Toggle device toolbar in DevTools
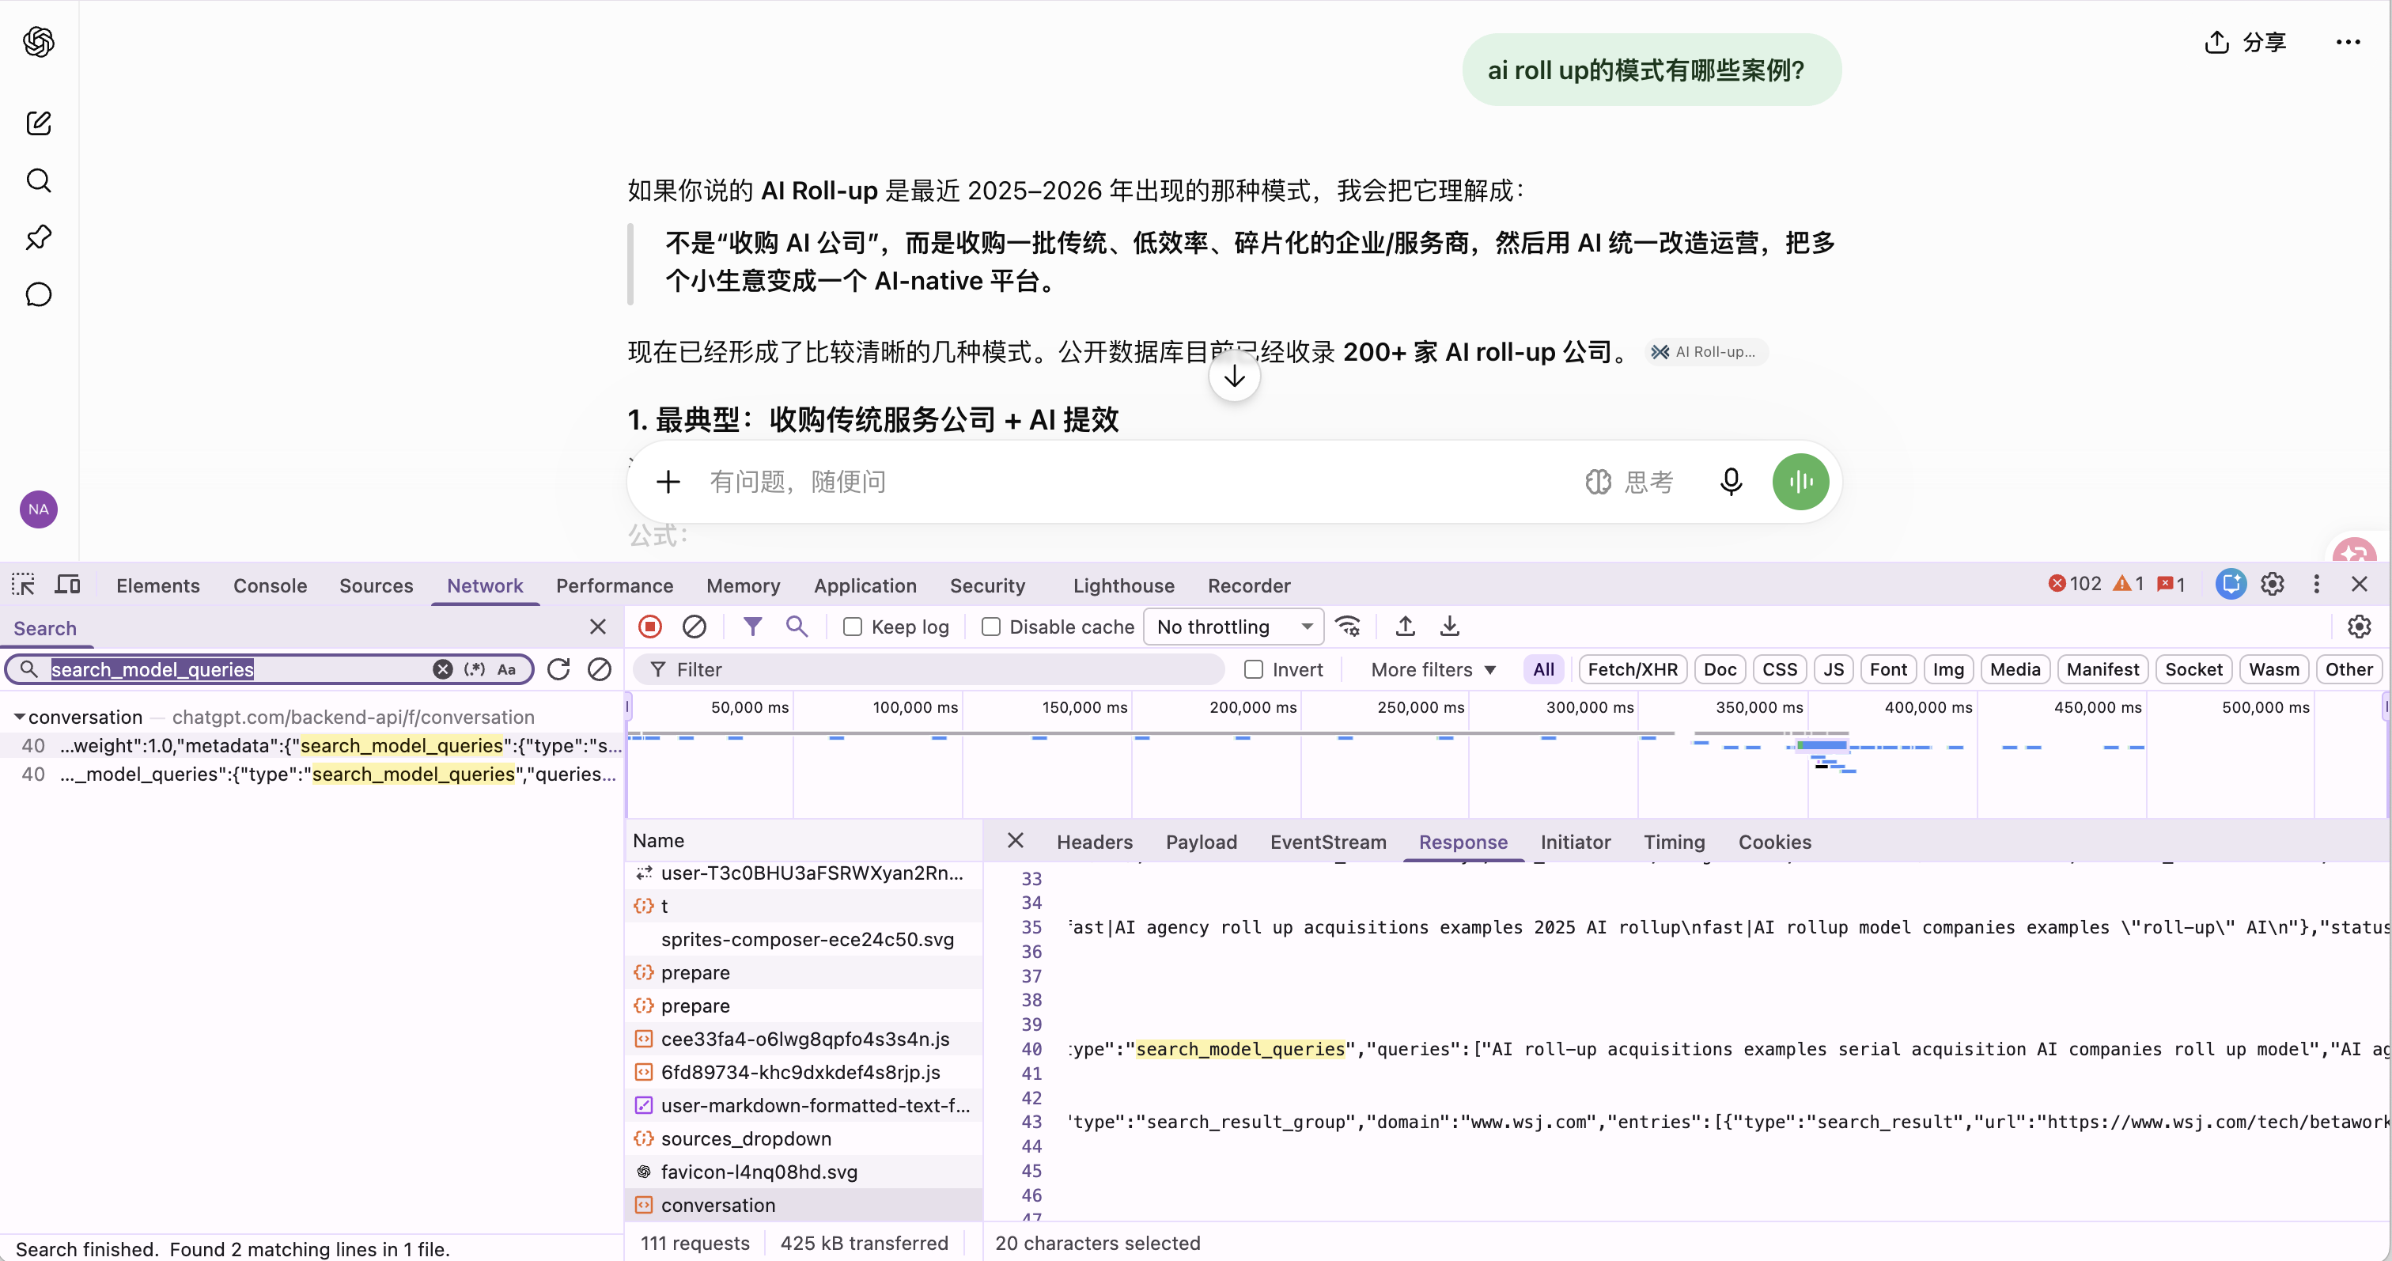Viewport: 2392px width, 1261px height. [68, 585]
